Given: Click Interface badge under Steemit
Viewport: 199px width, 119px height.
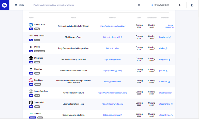Looking at the screenshot, I should click(33, 118).
